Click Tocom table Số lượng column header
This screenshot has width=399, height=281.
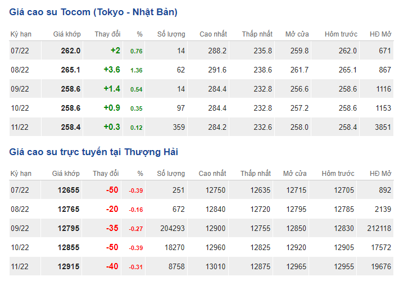coord(171,34)
